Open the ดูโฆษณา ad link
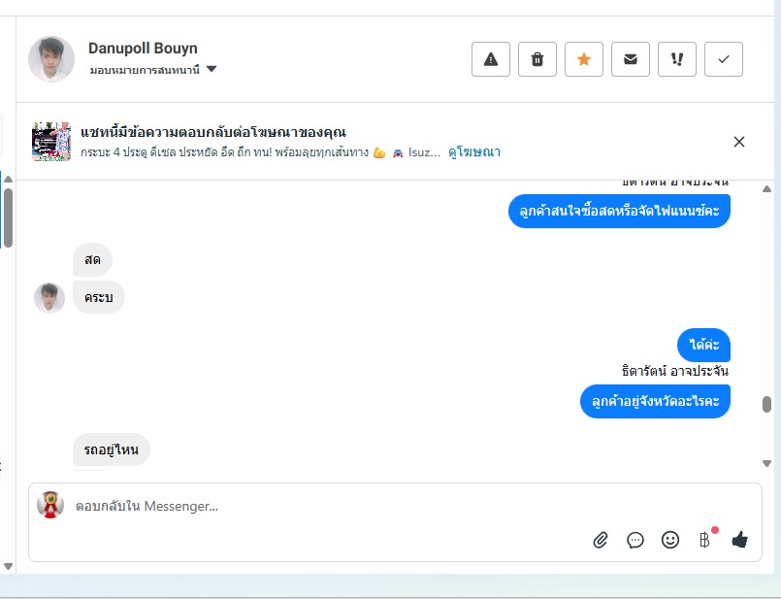This screenshot has height=599, width=781. (474, 152)
